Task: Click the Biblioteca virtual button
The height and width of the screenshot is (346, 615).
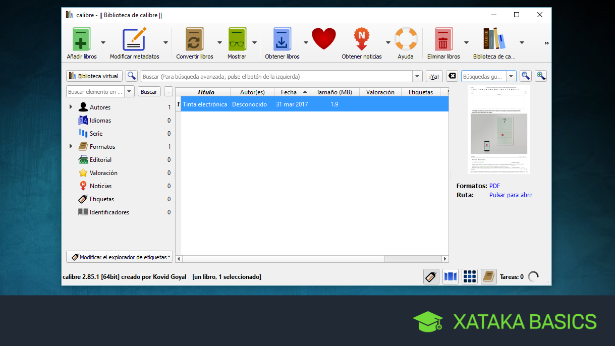Action: [x=94, y=76]
